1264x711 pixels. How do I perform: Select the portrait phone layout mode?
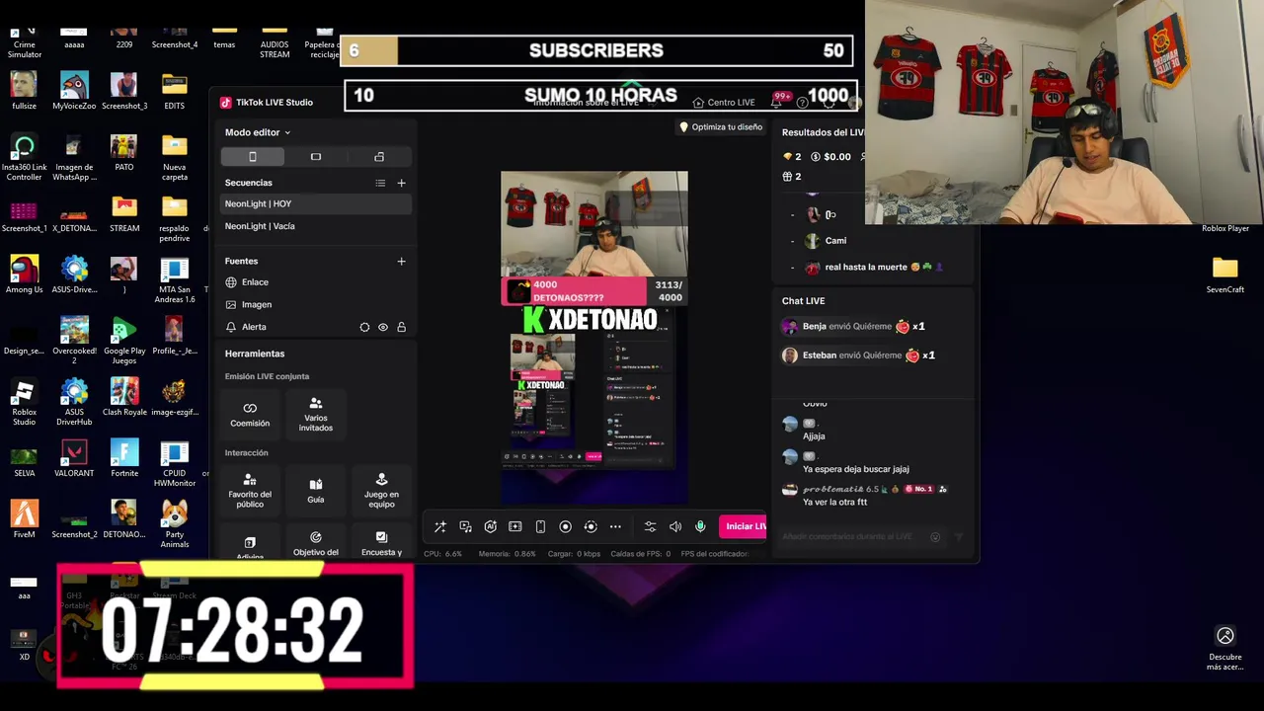pyautogui.click(x=253, y=157)
